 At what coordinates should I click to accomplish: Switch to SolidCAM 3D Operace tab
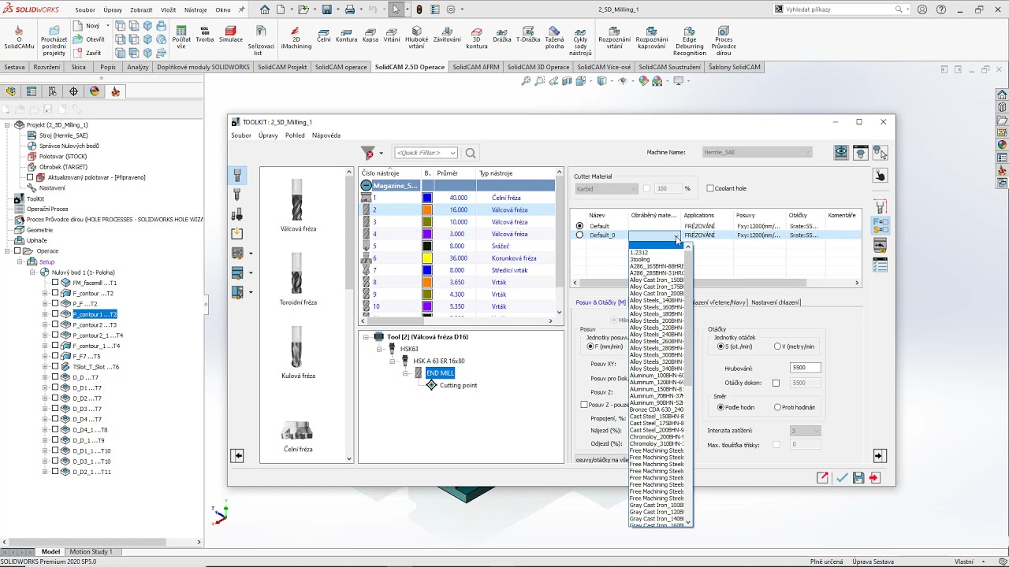click(x=538, y=67)
